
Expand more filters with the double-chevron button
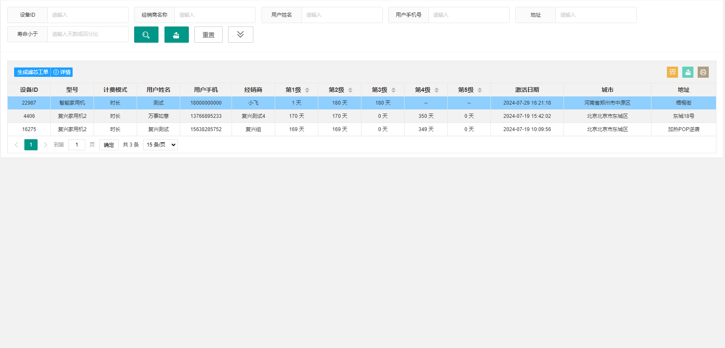(241, 35)
